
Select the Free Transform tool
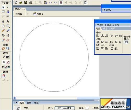tap(3, 12)
